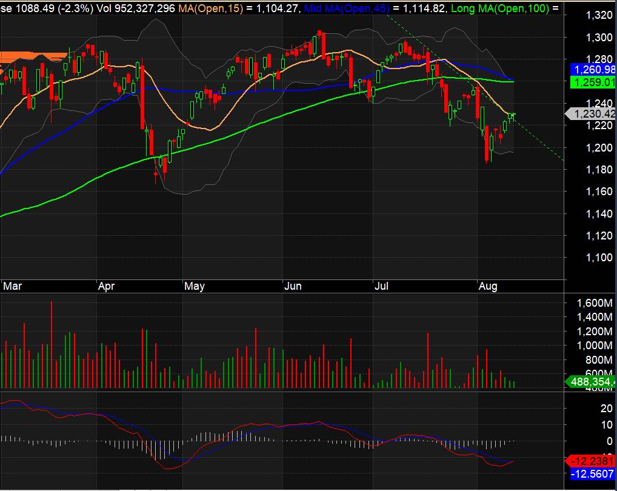The image size is (617, 491).
Task: Click the MA(Open,15) indicator label
Action: 210,8
